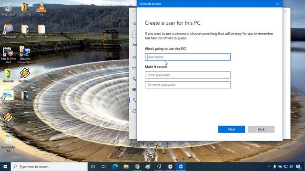Show hidden system tray icons
305x171 pixels.
pyautogui.click(x=269, y=167)
